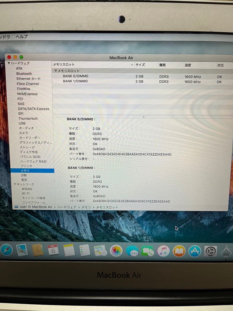Sort by the サイズ column header
This screenshot has width=233, height=311.
tap(140, 65)
